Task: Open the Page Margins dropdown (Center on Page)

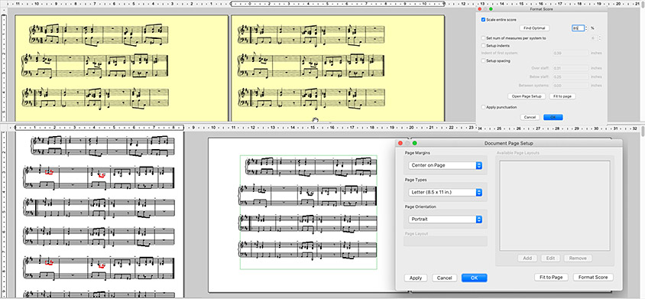Action: point(445,165)
